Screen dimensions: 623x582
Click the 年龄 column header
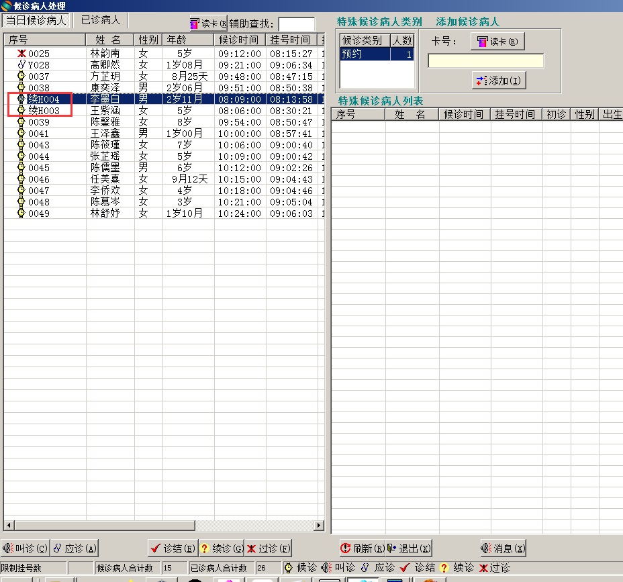click(x=188, y=40)
